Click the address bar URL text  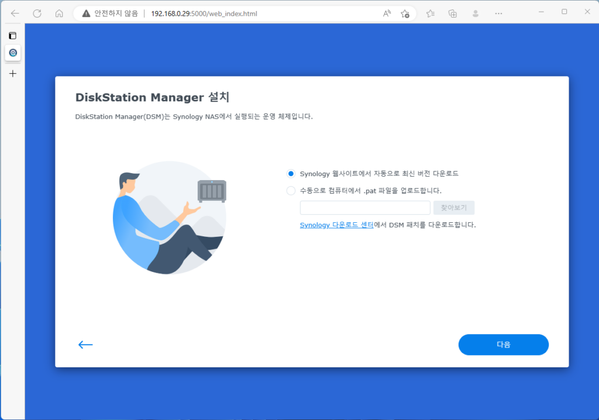(204, 13)
